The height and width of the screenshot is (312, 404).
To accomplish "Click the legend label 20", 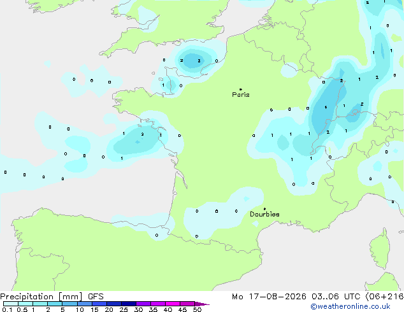I will pyautogui.click(x=109, y=309).
